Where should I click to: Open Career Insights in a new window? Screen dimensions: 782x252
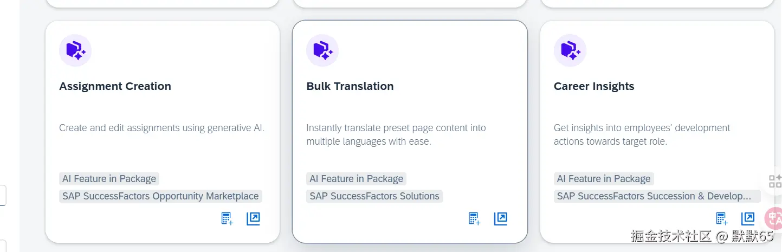[x=748, y=218]
